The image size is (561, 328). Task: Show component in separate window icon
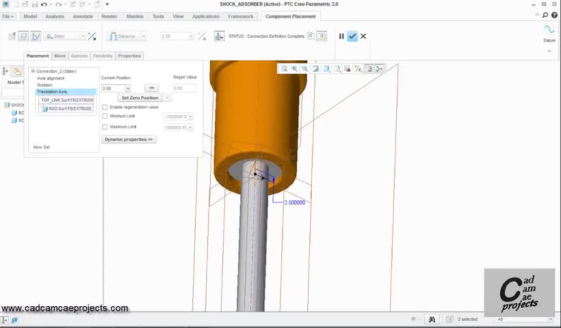pyautogui.click(x=311, y=36)
